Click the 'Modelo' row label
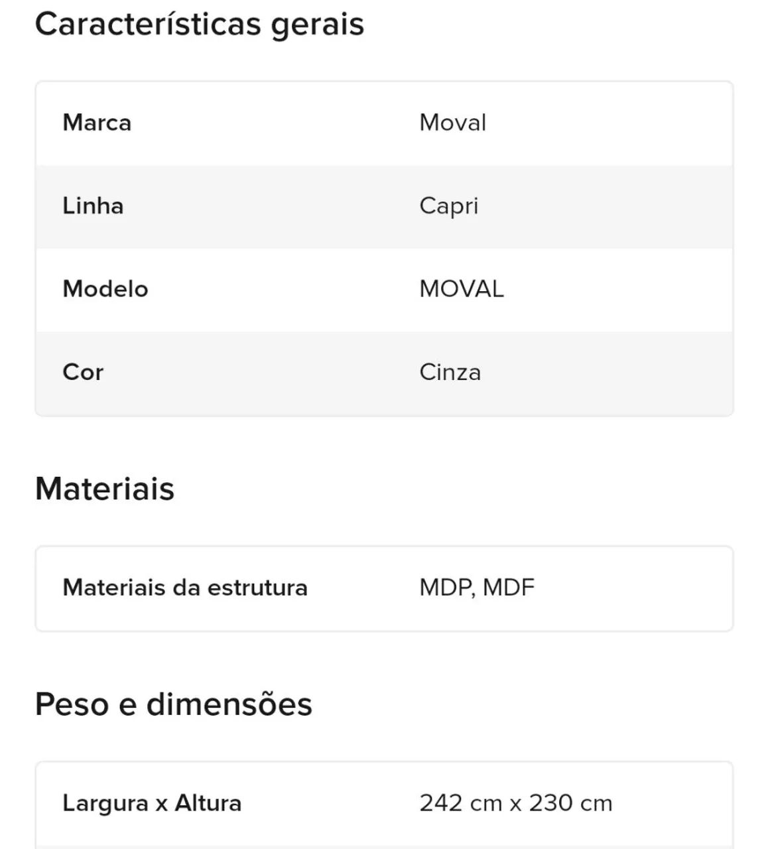Image resolution: width=768 pixels, height=849 pixels. point(105,289)
